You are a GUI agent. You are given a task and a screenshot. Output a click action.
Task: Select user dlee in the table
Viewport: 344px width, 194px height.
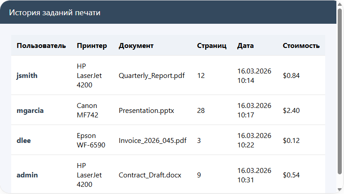pyautogui.click(x=24, y=140)
